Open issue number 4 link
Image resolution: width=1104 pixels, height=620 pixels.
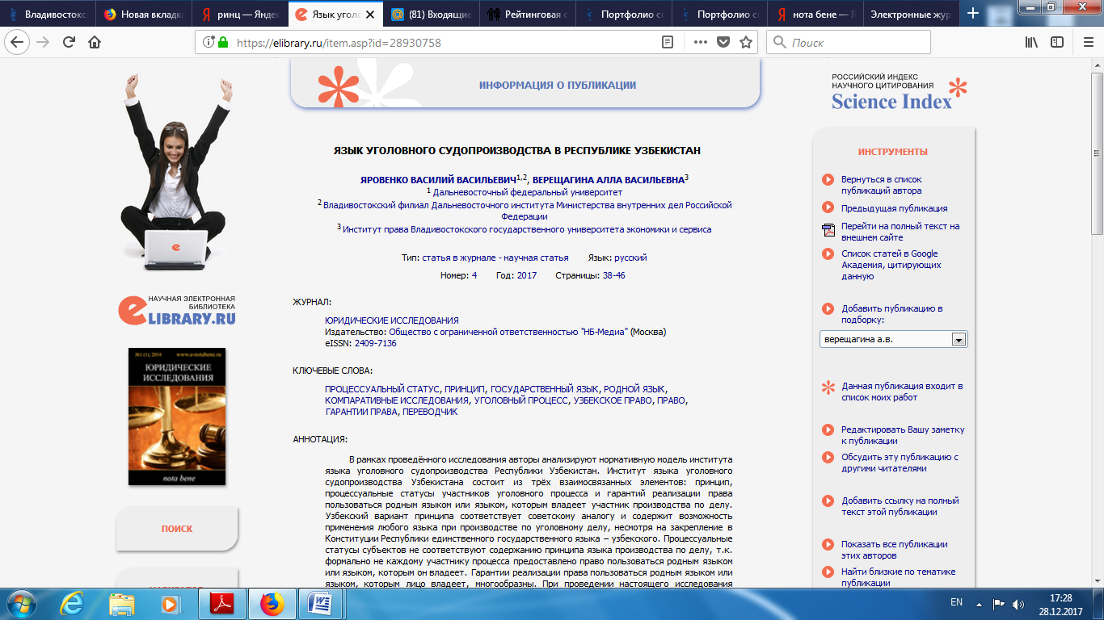pyautogui.click(x=474, y=275)
